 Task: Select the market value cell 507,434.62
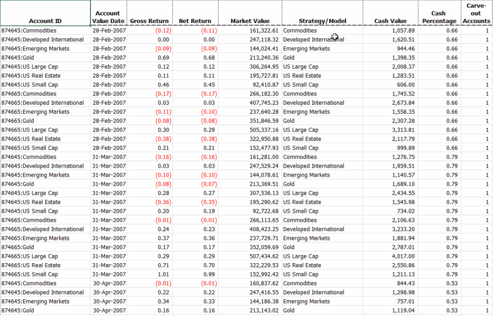coord(250,256)
